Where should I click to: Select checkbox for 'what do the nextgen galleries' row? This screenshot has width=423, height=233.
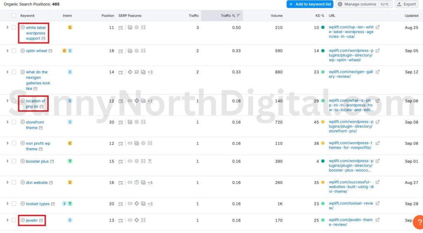14,72
